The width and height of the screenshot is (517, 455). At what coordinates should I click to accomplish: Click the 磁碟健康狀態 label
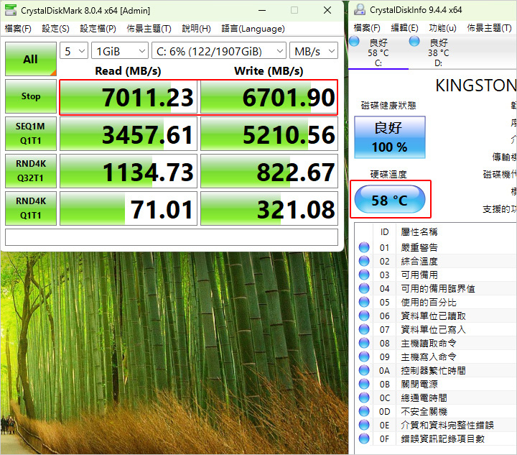[388, 106]
